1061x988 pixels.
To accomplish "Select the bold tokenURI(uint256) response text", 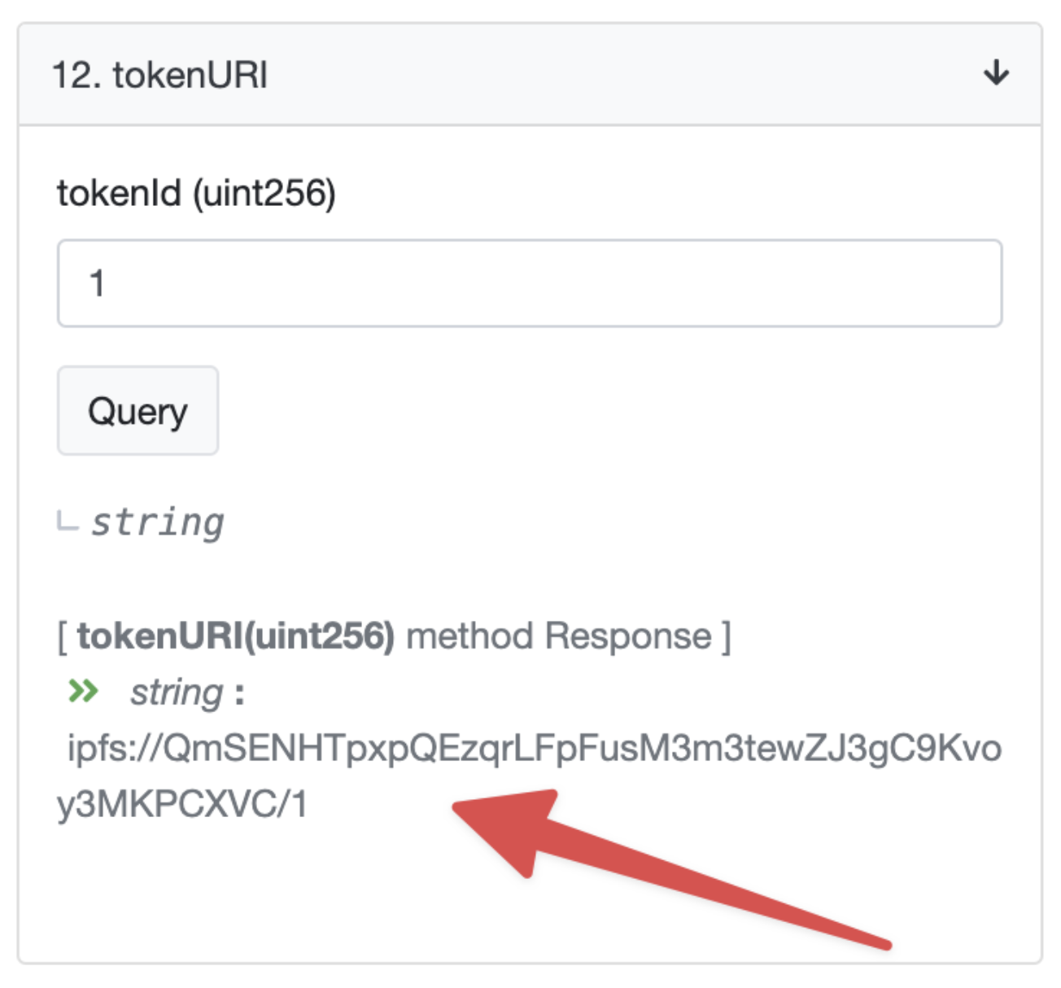I will tap(236, 636).
